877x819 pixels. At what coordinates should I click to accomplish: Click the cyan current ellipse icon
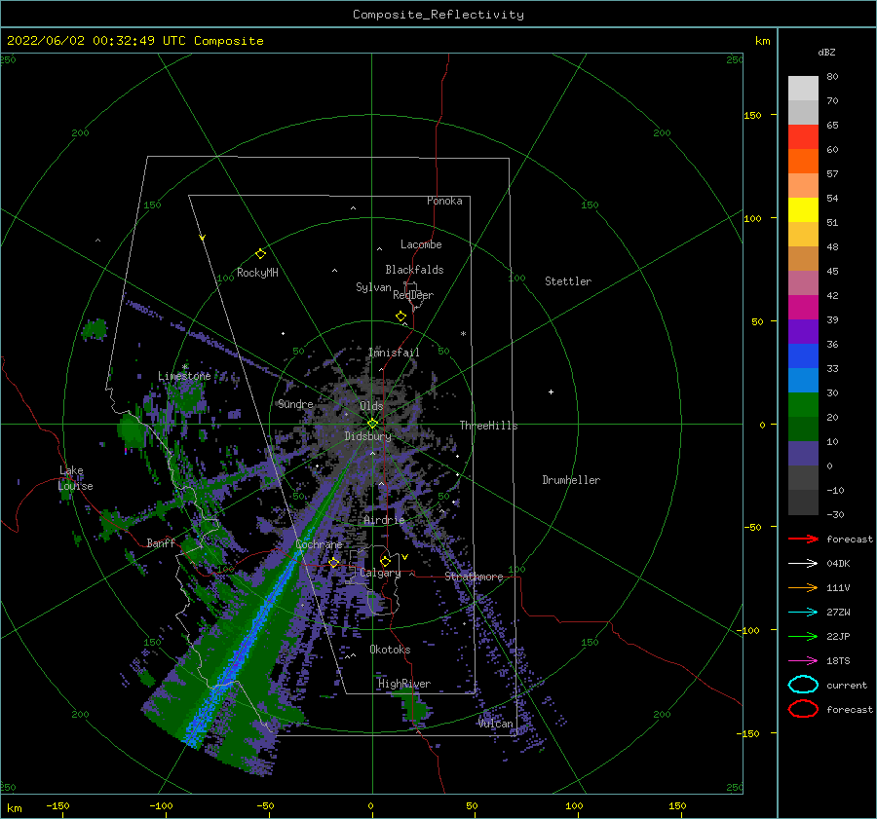click(x=803, y=685)
